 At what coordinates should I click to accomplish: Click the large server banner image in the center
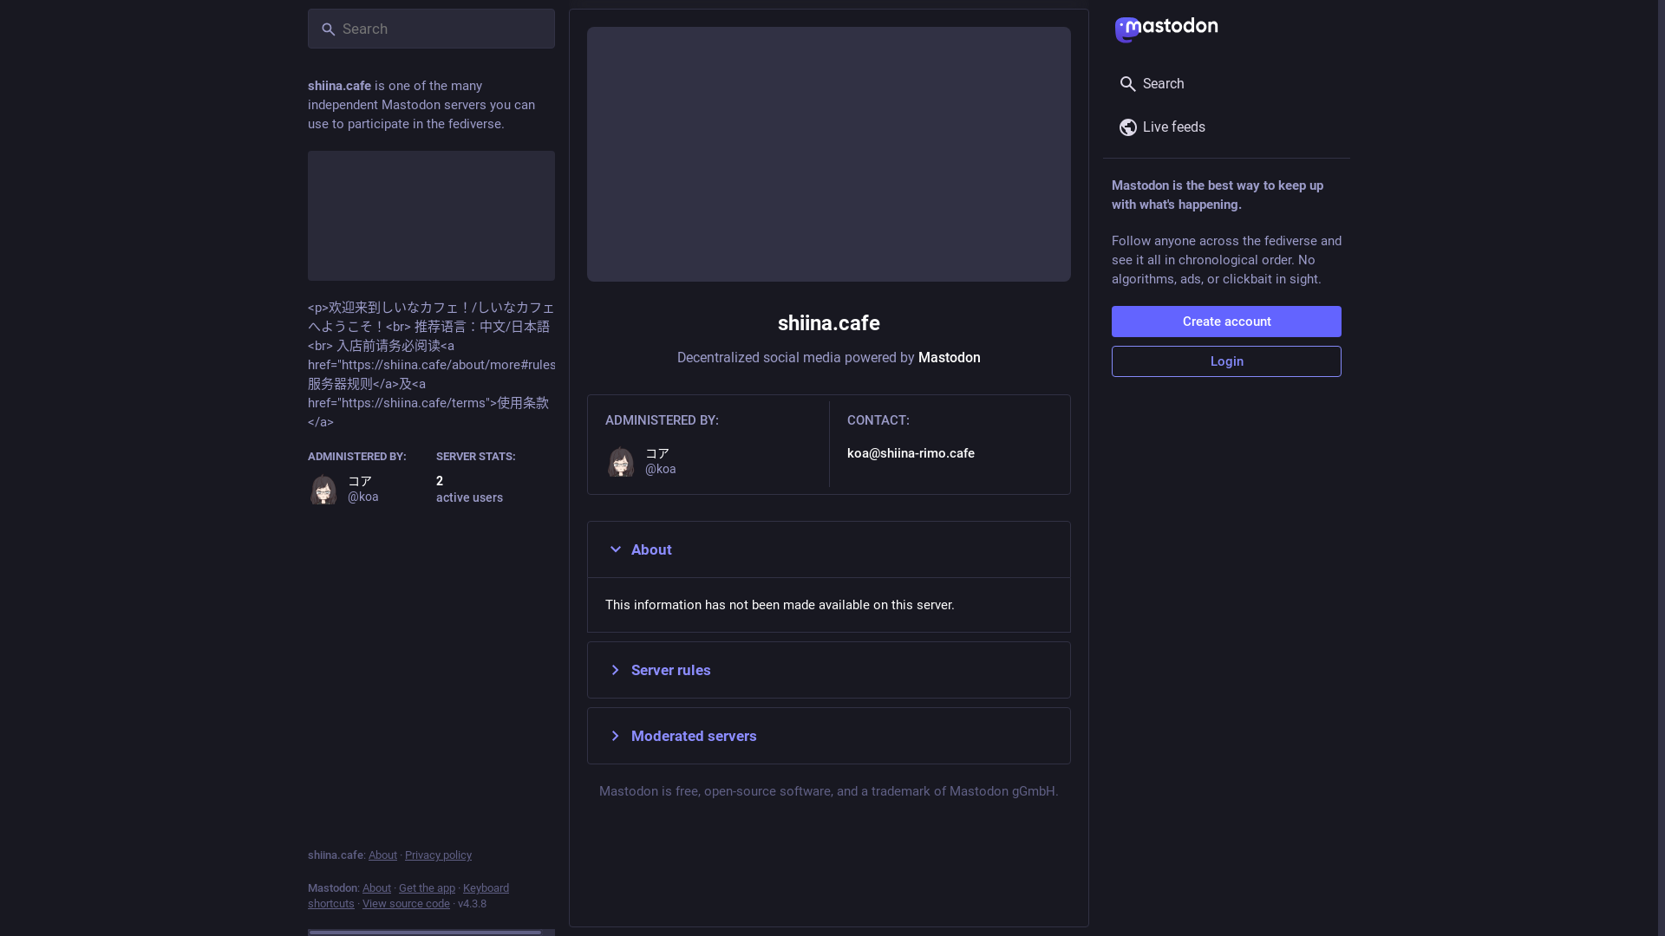tap(829, 154)
